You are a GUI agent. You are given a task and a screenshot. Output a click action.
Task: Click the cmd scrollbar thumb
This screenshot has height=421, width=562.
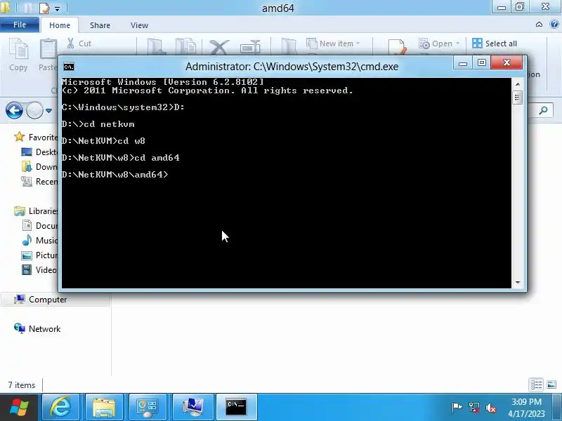point(518,98)
